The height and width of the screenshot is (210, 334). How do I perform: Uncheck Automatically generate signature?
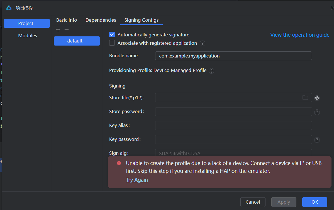112,35
